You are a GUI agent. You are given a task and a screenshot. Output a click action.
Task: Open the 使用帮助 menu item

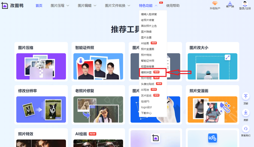[x=173, y=6]
